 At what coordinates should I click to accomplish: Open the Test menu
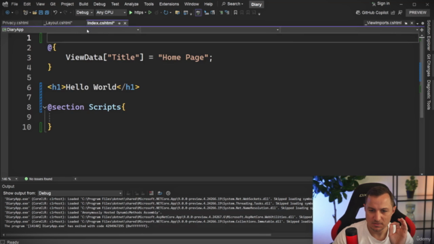[115, 4]
